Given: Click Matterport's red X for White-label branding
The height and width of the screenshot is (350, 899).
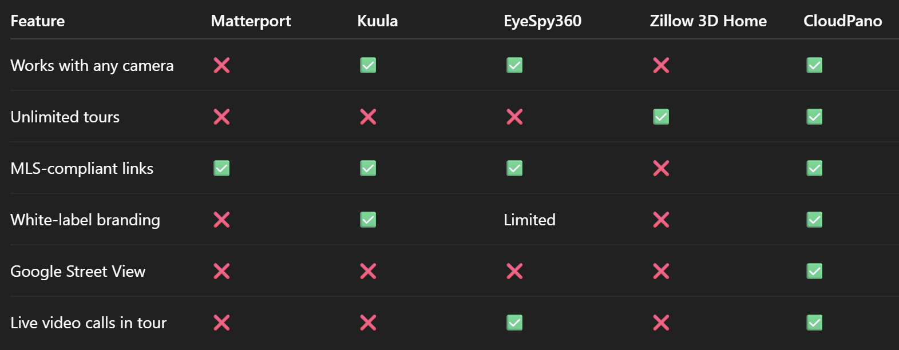Looking at the screenshot, I should coord(221,220).
